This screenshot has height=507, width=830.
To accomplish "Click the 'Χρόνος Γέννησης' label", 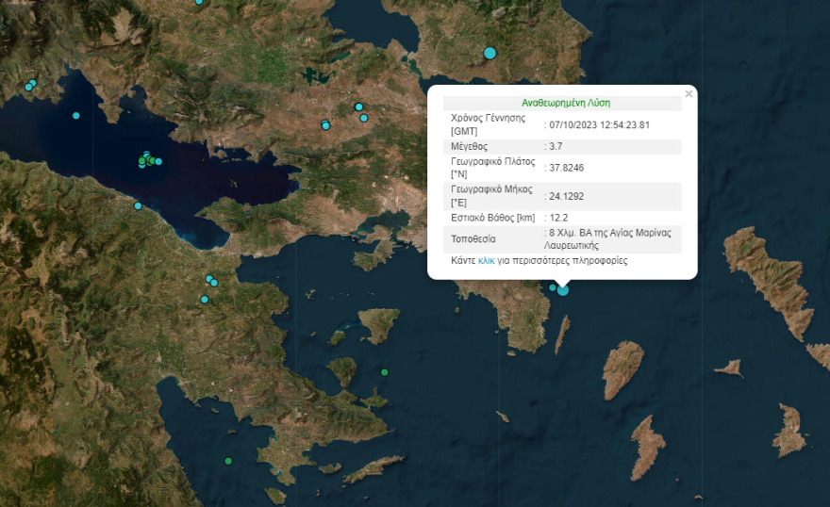I will [x=488, y=118].
